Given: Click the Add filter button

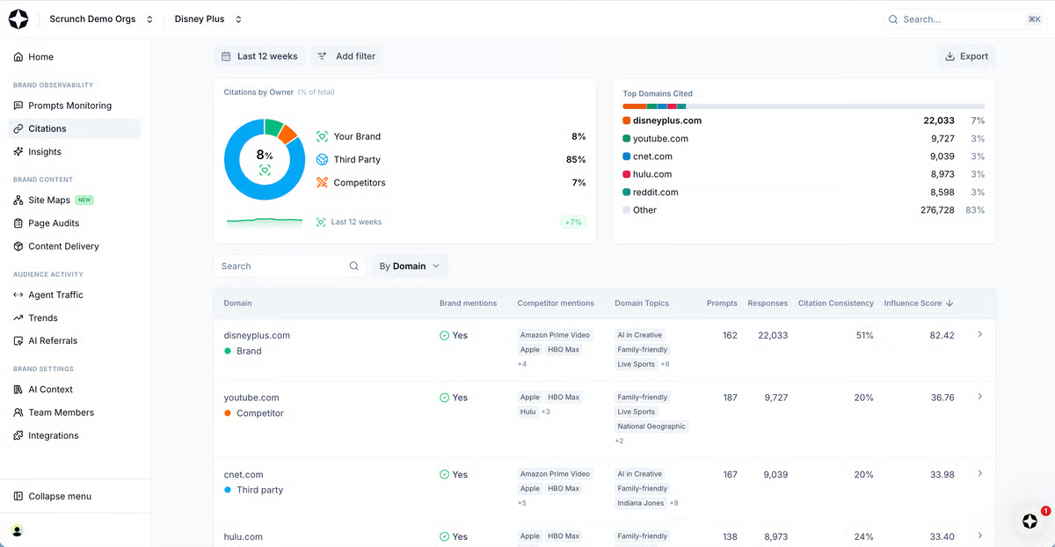Looking at the screenshot, I should coord(346,55).
